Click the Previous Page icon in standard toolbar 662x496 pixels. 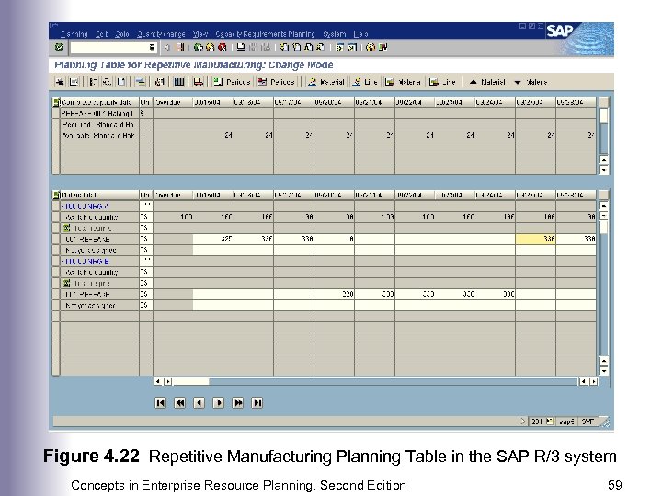click(x=297, y=47)
